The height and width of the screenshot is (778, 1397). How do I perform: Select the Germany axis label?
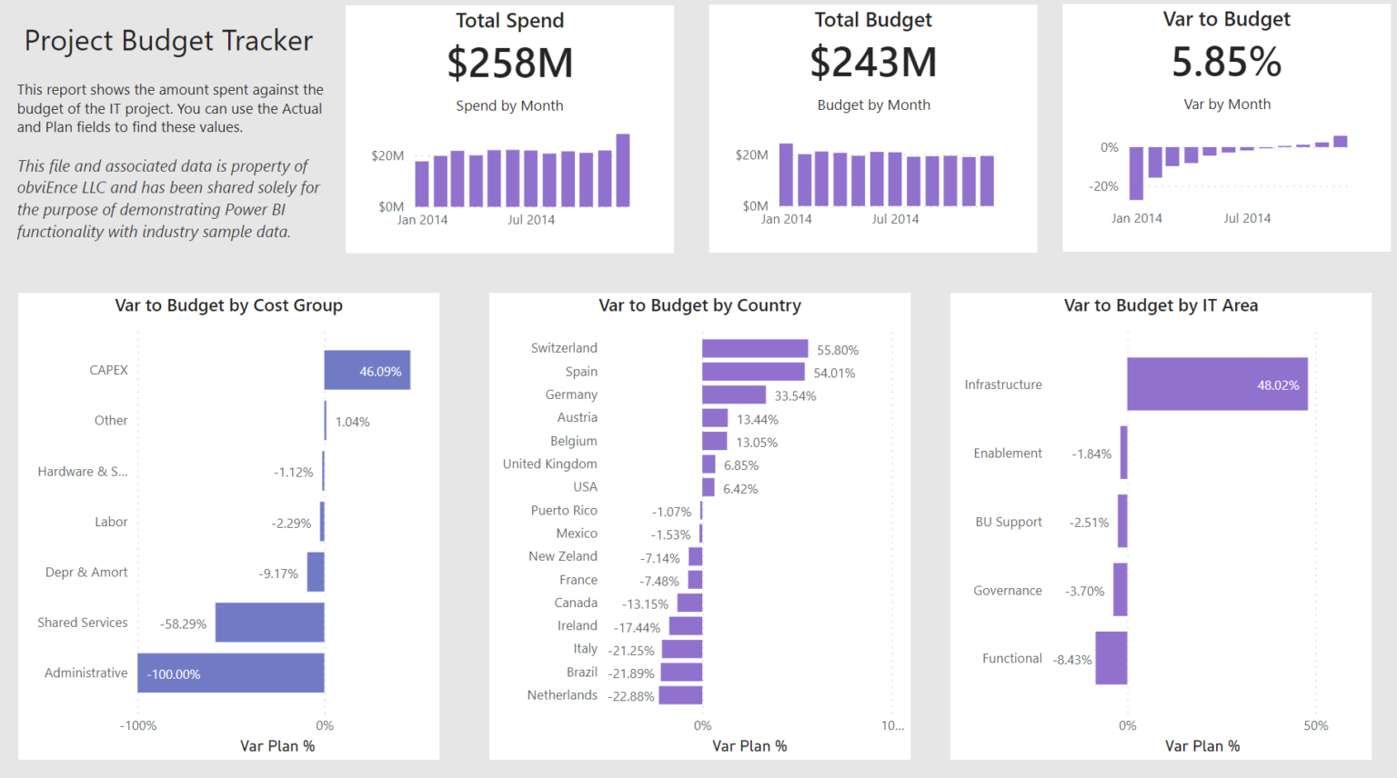(x=571, y=394)
